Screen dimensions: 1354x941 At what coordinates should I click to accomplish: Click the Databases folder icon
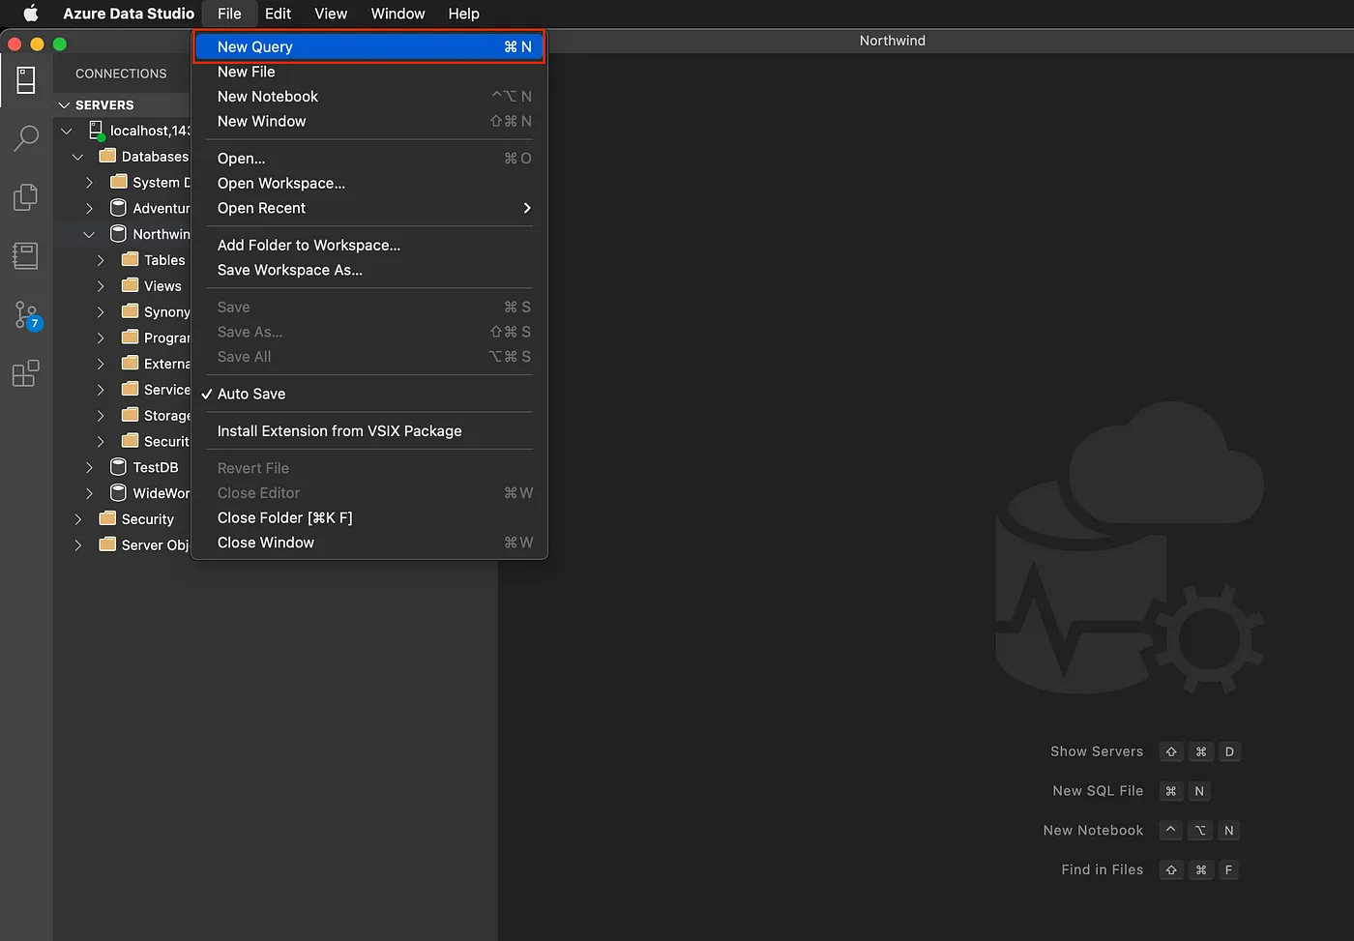pyautogui.click(x=107, y=156)
